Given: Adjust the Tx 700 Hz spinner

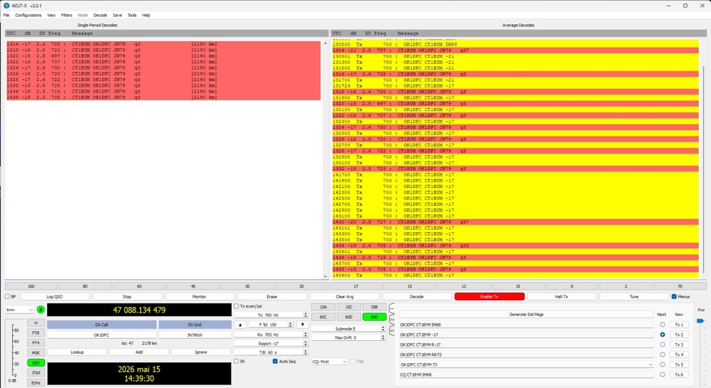Looking at the screenshot, I should 306,315.
